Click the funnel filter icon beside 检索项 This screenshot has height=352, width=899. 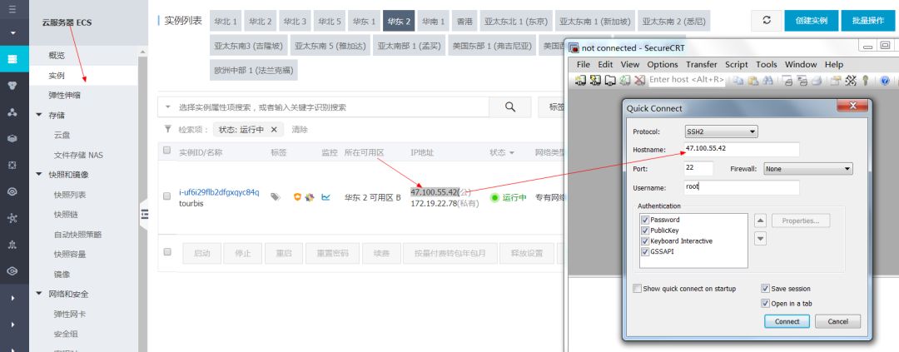point(167,129)
